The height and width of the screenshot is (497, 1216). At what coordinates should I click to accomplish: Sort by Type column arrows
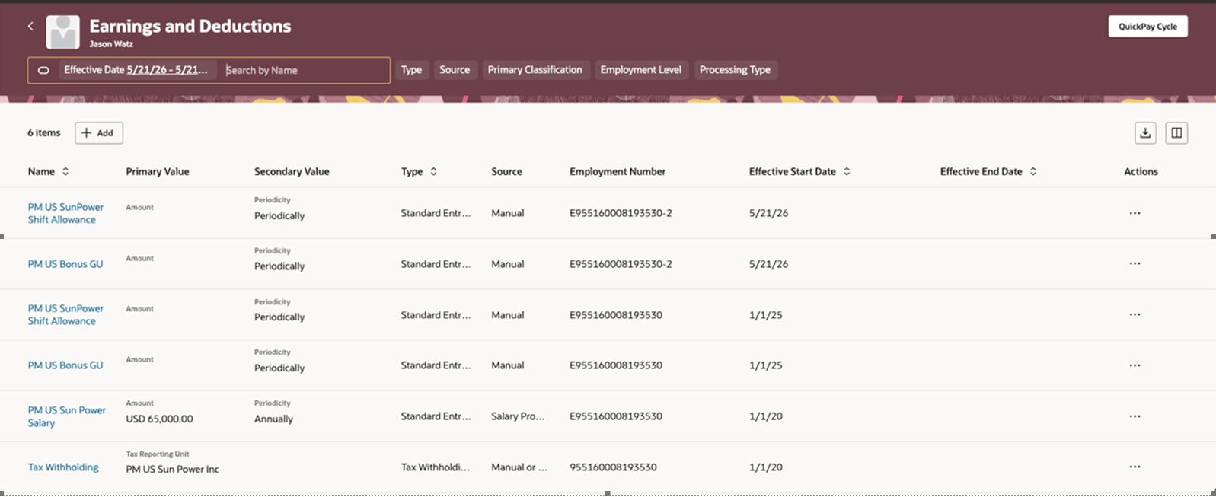click(x=433, y=171)
